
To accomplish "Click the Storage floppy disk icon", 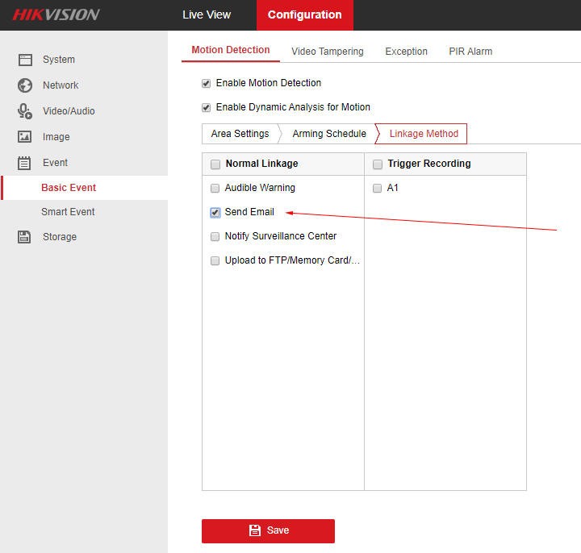I will tap(25, 237).
